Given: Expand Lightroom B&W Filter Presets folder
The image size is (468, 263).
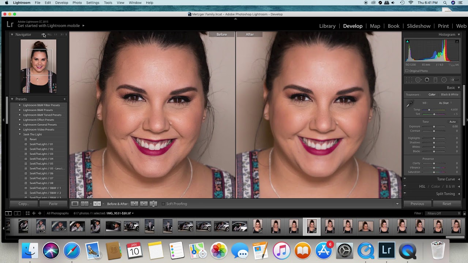Looking at the screenshot, I should click(20, 105).
